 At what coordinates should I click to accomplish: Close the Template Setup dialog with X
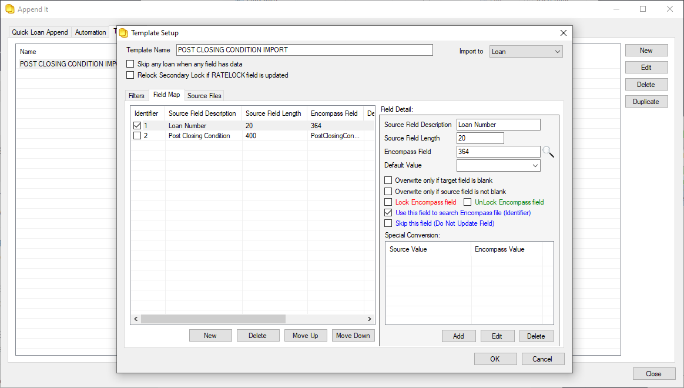click(563, 33)
